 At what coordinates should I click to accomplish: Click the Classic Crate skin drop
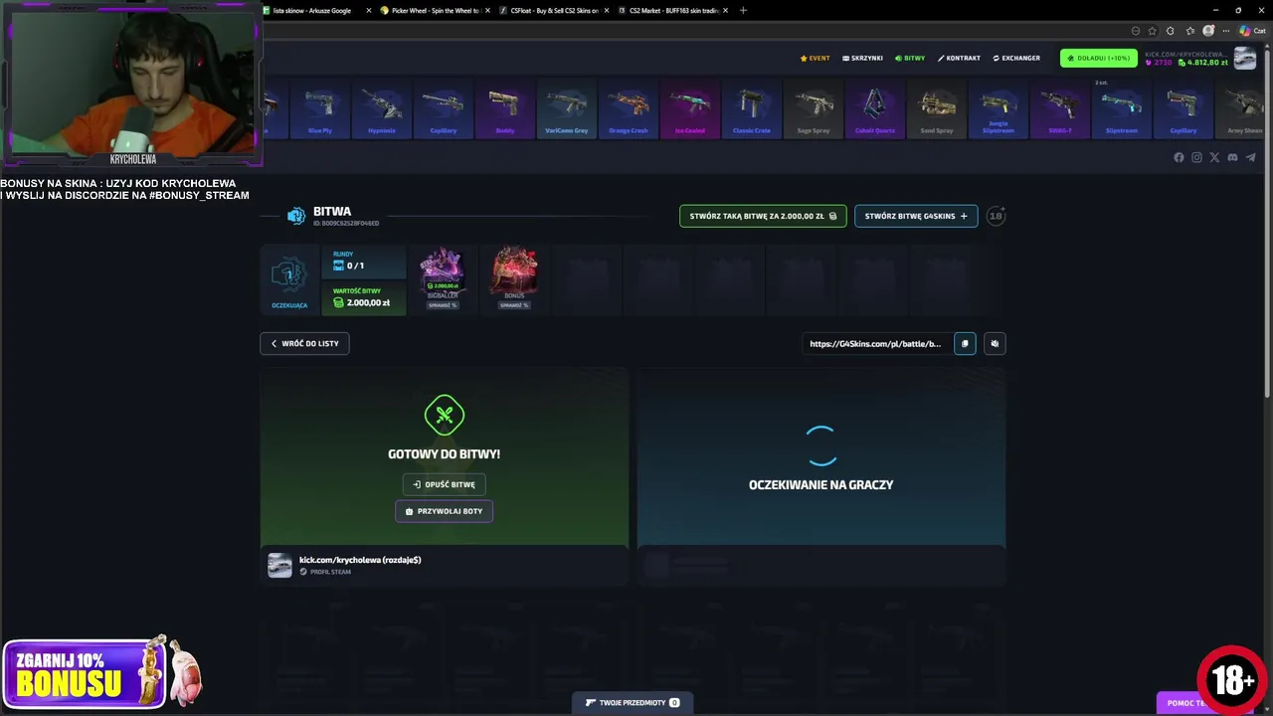pos(752,110)
